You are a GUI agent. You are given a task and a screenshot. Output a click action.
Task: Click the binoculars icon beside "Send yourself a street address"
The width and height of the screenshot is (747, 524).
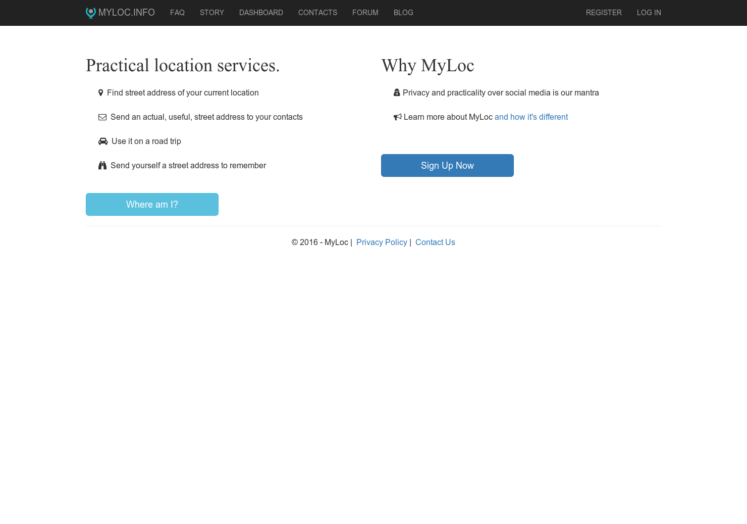(x=102, y=165)
